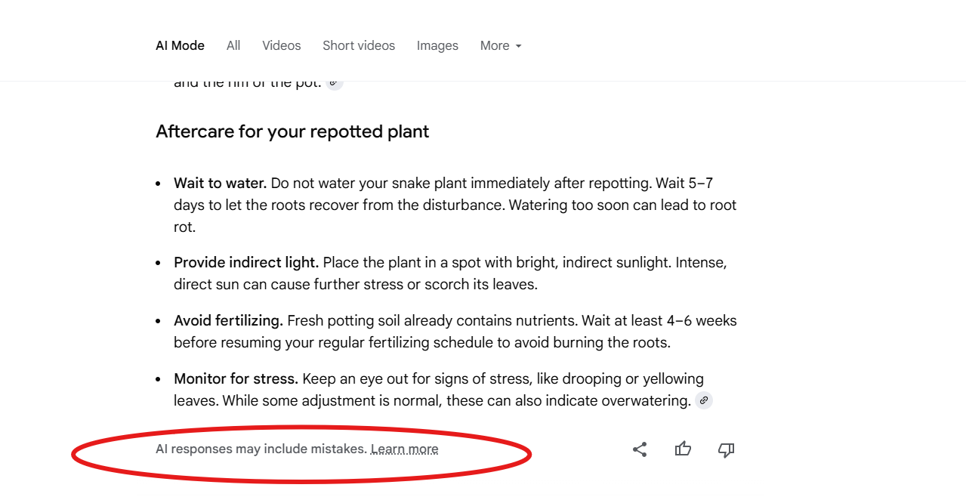Click the link chip icon next to 'Monitor for stress' bullet

704,400
